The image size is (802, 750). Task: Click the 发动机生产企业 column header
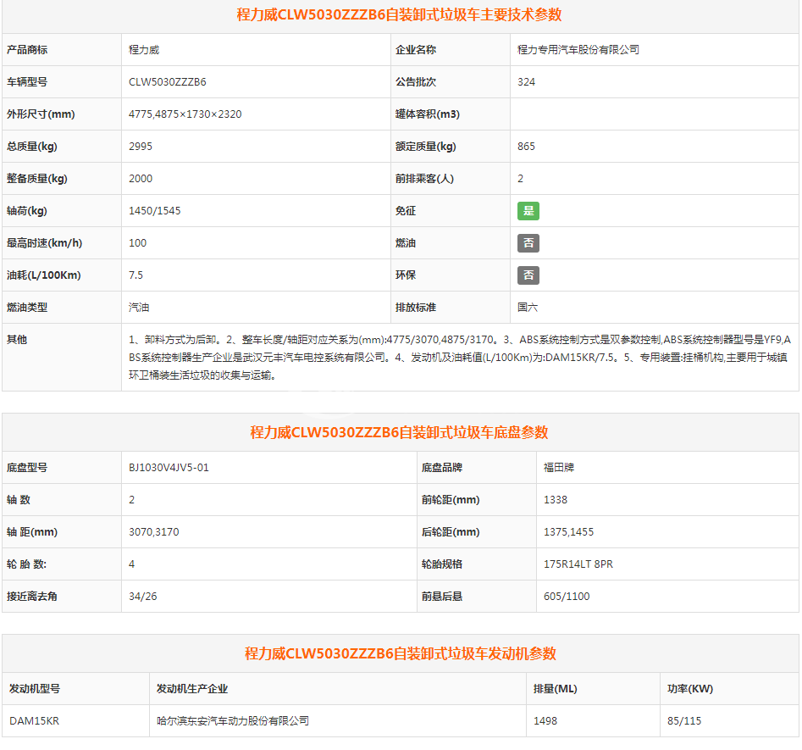[x=191, y=689]
